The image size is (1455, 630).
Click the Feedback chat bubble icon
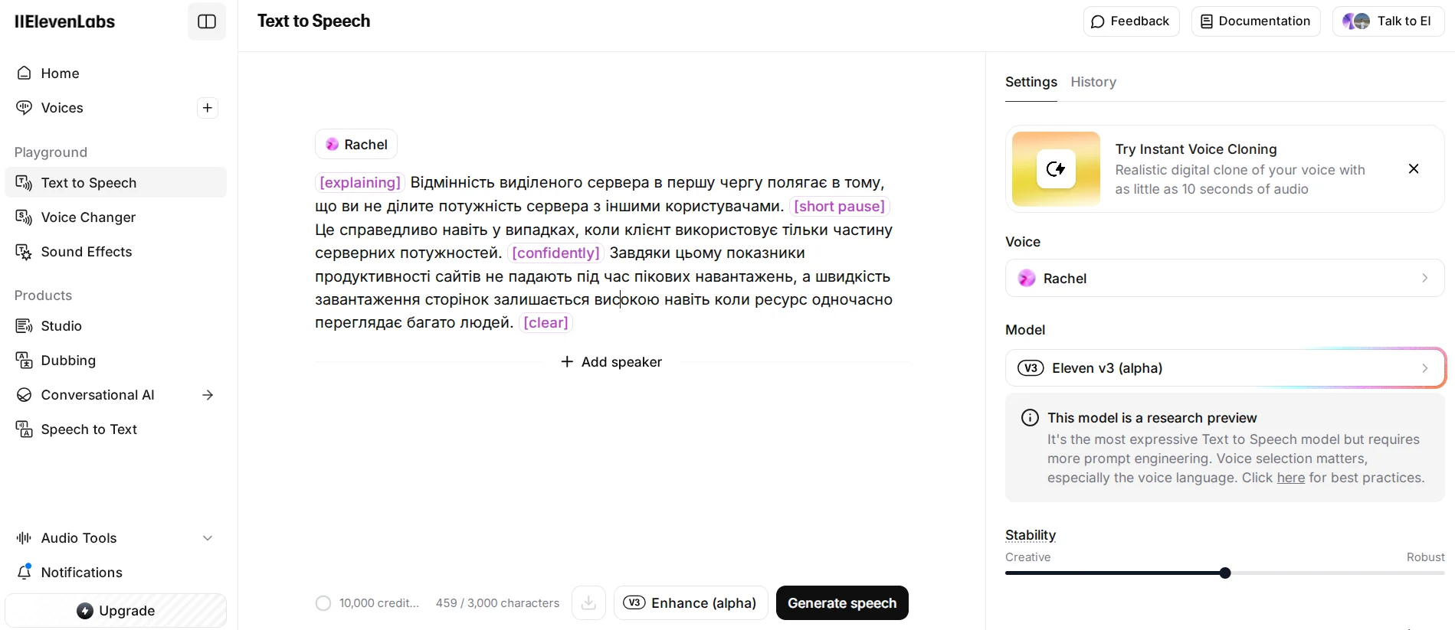point(1097,21)
